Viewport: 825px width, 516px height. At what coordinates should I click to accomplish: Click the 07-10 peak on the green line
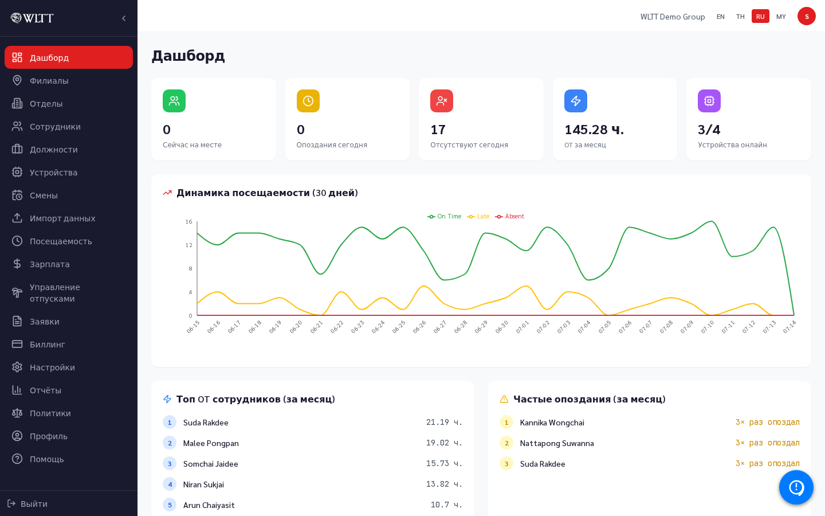711,221
